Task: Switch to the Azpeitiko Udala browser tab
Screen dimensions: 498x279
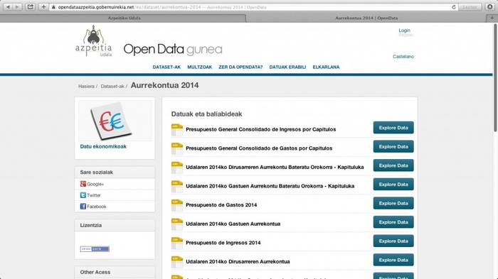Action: [124, 18]
